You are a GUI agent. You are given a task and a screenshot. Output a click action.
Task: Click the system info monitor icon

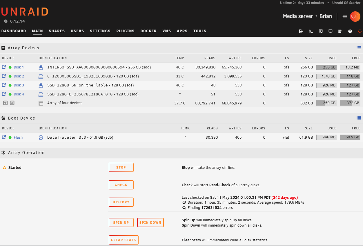[330, 31]
